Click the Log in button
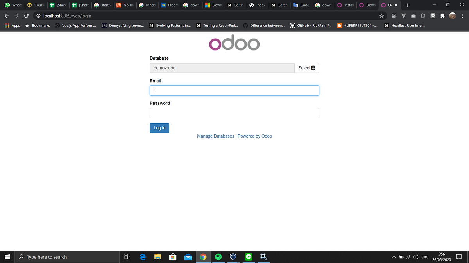The image size is (469, 263). point(159,128)
